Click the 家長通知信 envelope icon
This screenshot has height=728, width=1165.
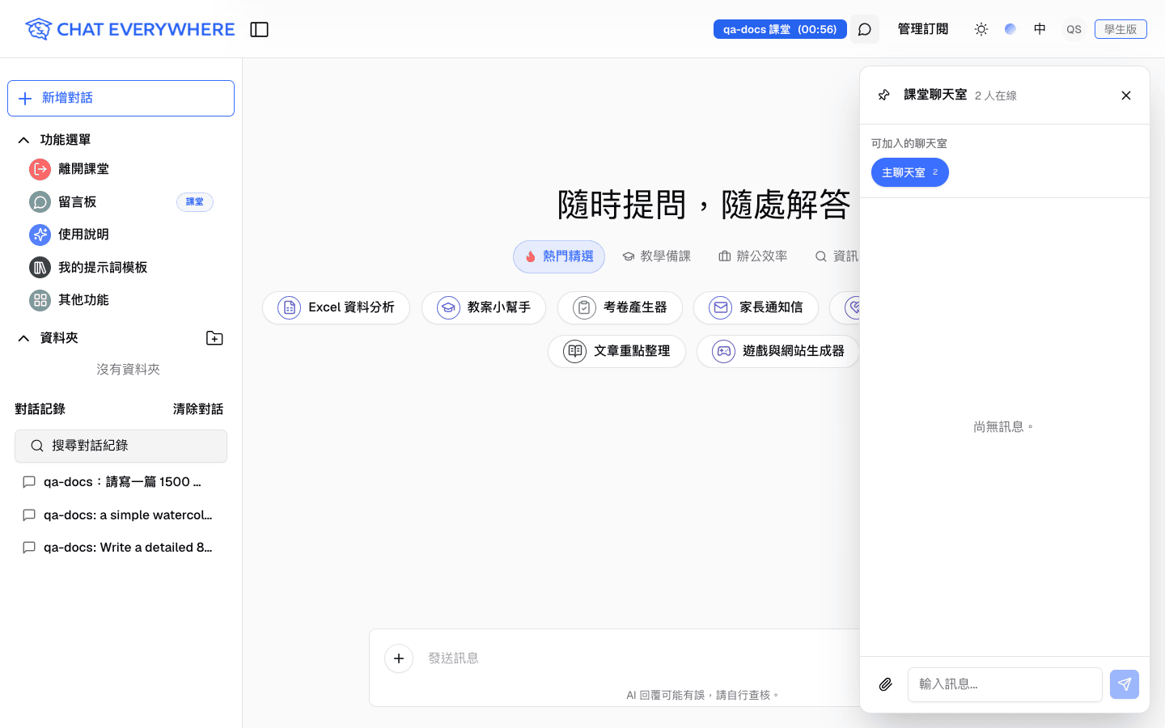click(720, 307)
